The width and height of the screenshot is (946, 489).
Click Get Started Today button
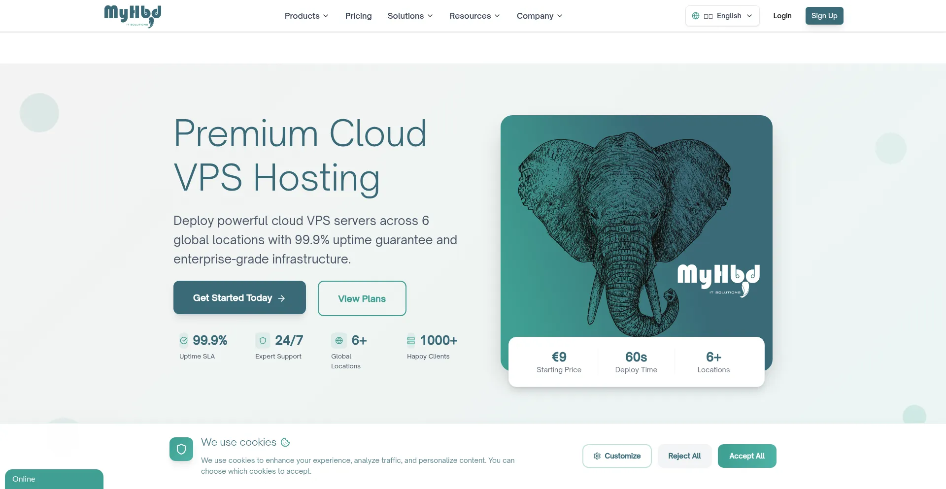click(239, 297)
